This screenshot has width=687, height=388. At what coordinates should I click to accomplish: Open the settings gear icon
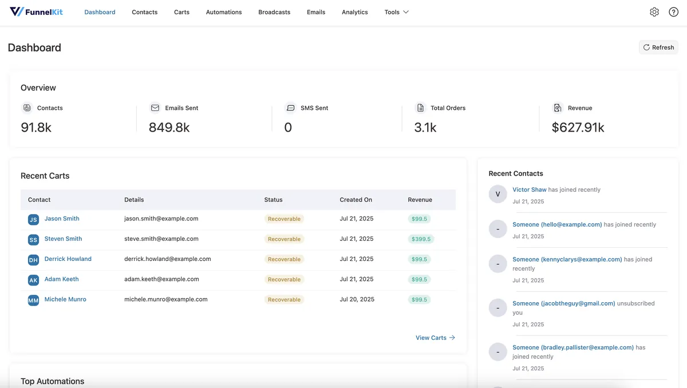pos(654,12)
